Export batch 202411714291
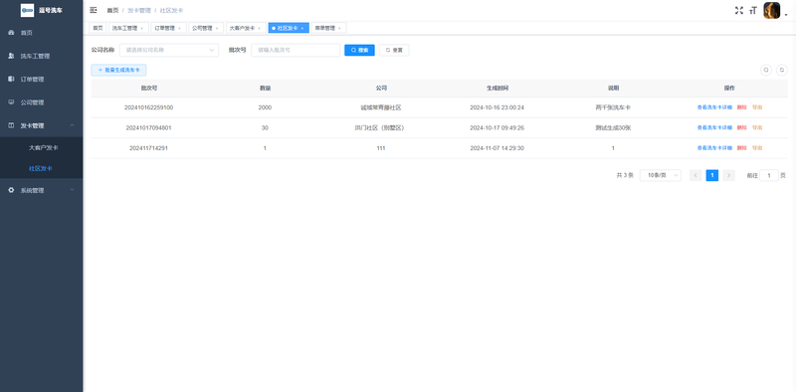Screen dimensions: 796x392 [757, 148]
